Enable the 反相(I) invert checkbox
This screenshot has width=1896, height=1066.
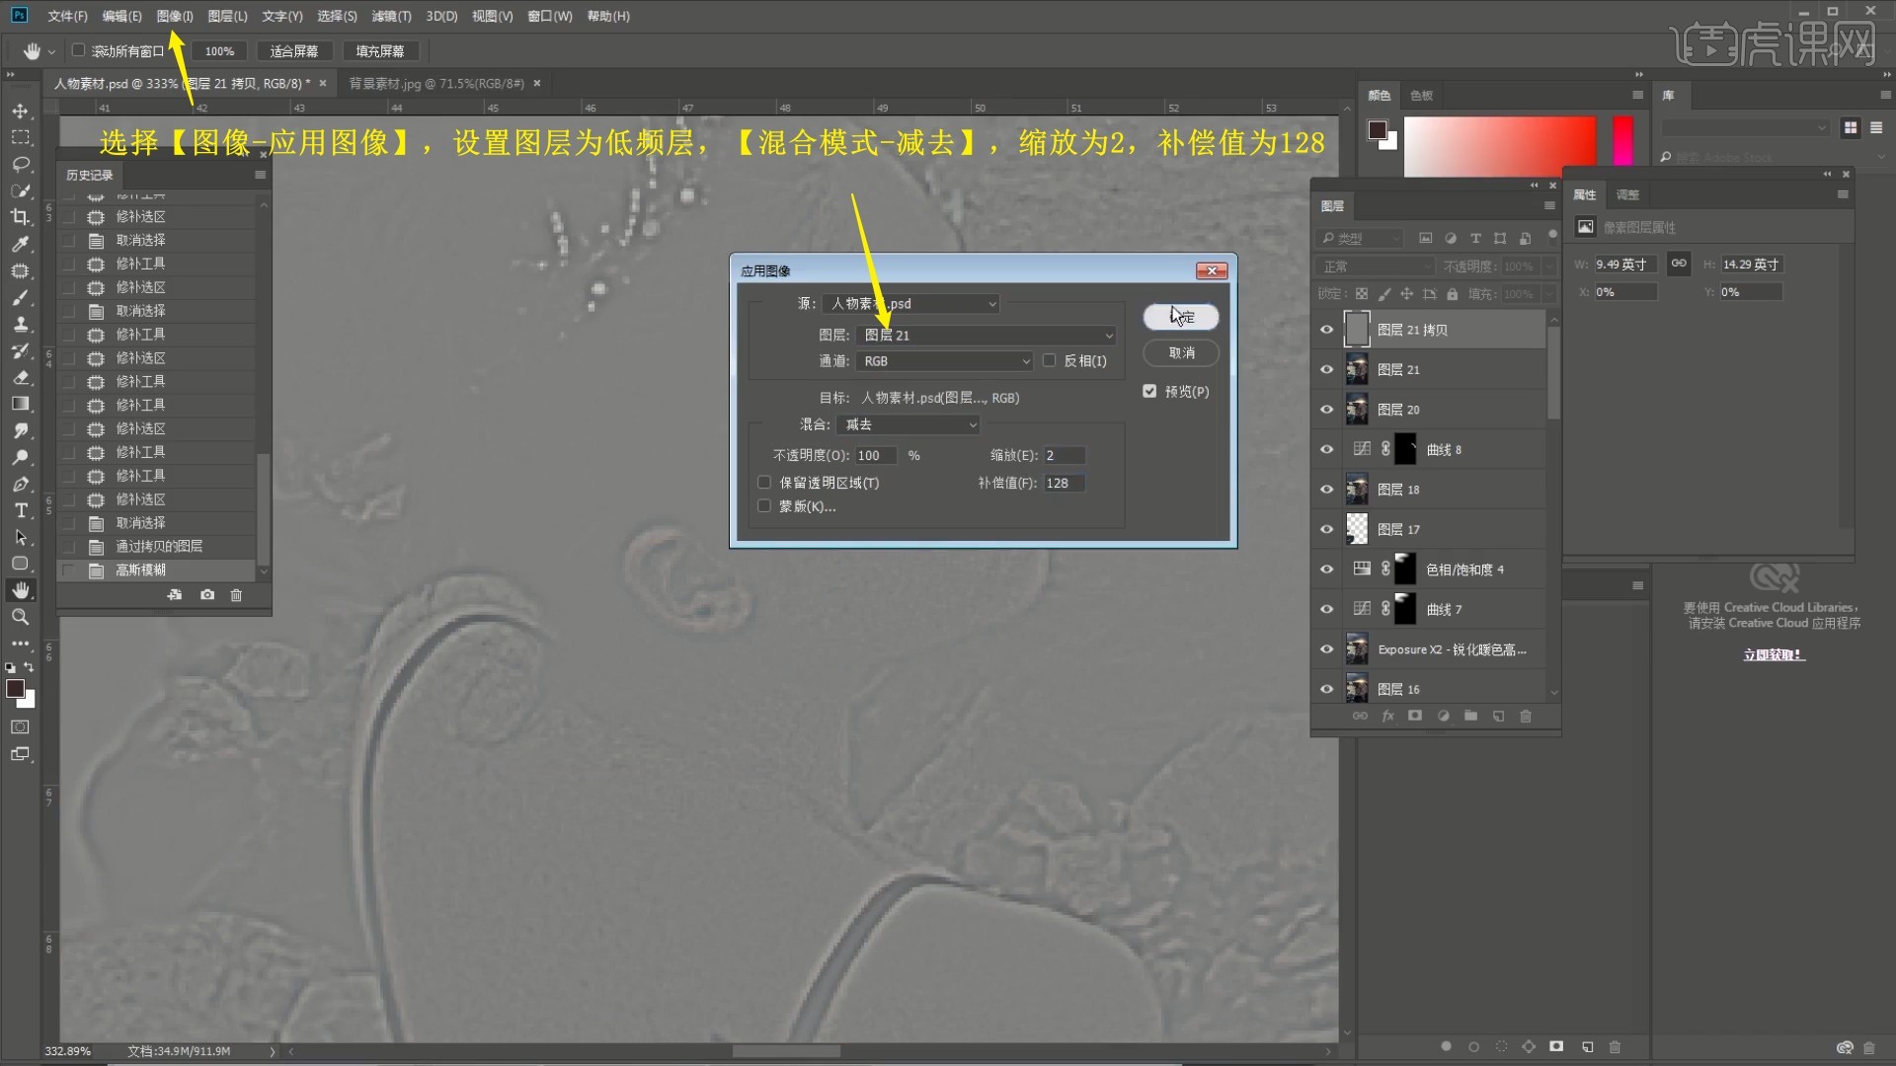tap(1050, 361)
